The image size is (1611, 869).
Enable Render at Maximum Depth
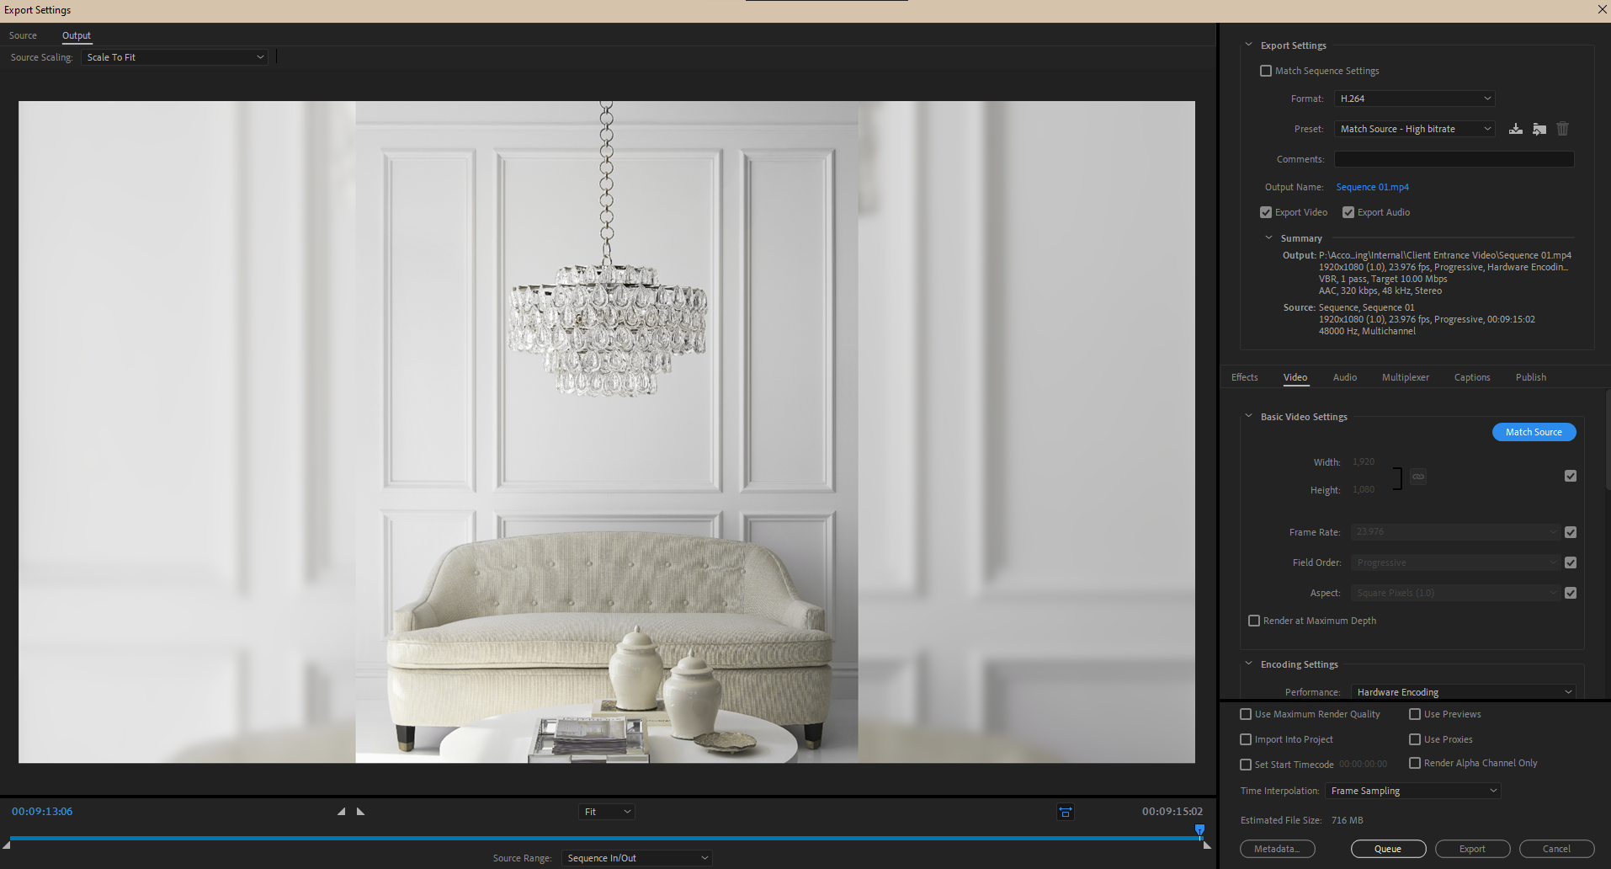click(1254, 621)
